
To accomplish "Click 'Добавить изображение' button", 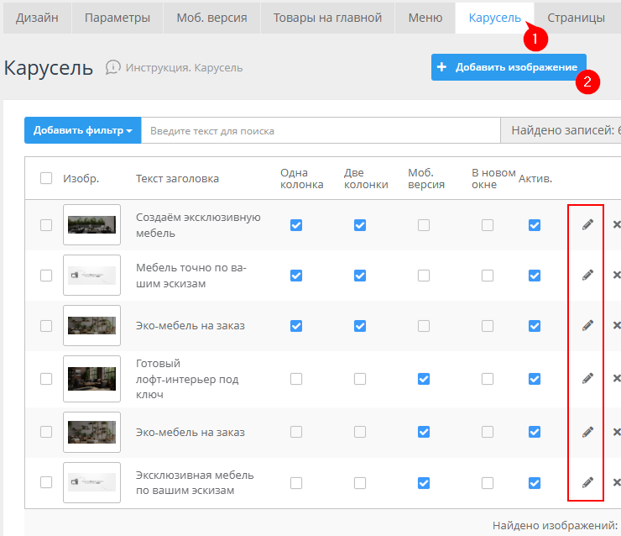I will [x=509, y=67].
